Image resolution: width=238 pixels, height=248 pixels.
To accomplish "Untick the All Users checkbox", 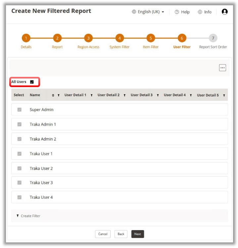I will tap(32, 82).
